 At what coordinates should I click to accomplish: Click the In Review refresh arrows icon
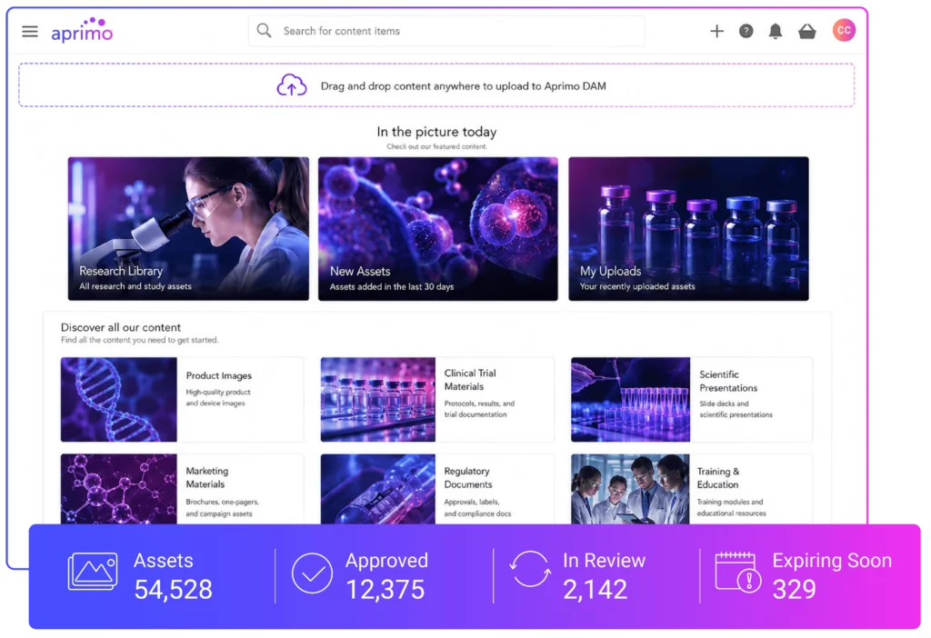tap(530, 569)
